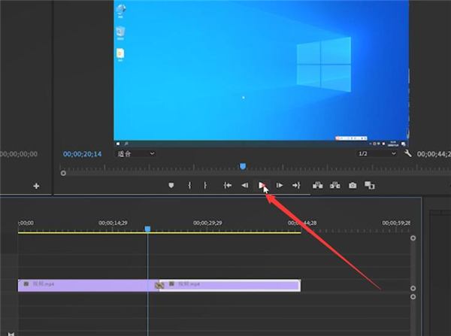The width and height of the screenshot is (451, 336).
Task: Select the second 视频.mp4 clip on the timeline
Action: pyautogui.click(x=233, y=285)
